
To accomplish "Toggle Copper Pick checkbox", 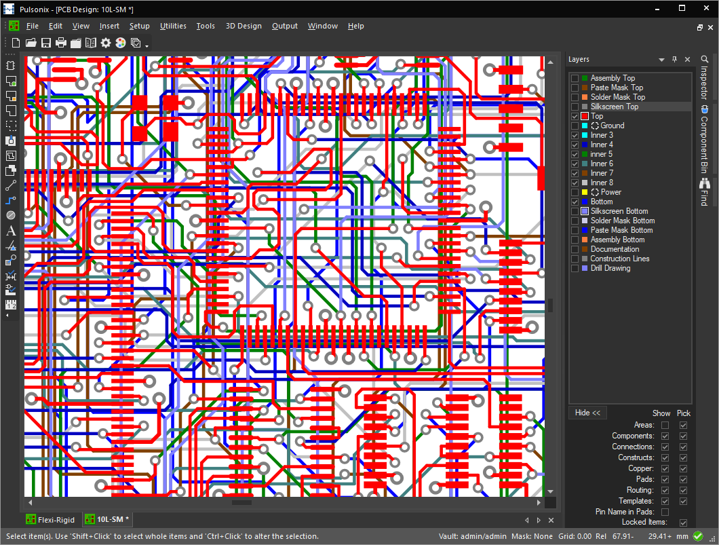I will [683, 469].
